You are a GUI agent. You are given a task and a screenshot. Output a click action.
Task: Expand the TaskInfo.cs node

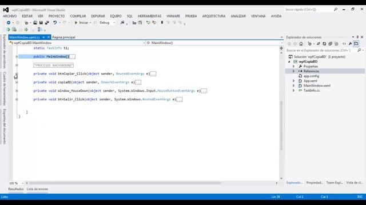(x=293, y=91)
